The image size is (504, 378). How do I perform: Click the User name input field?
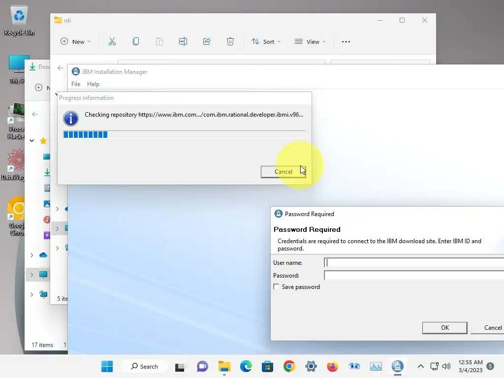tap(414, 263)
